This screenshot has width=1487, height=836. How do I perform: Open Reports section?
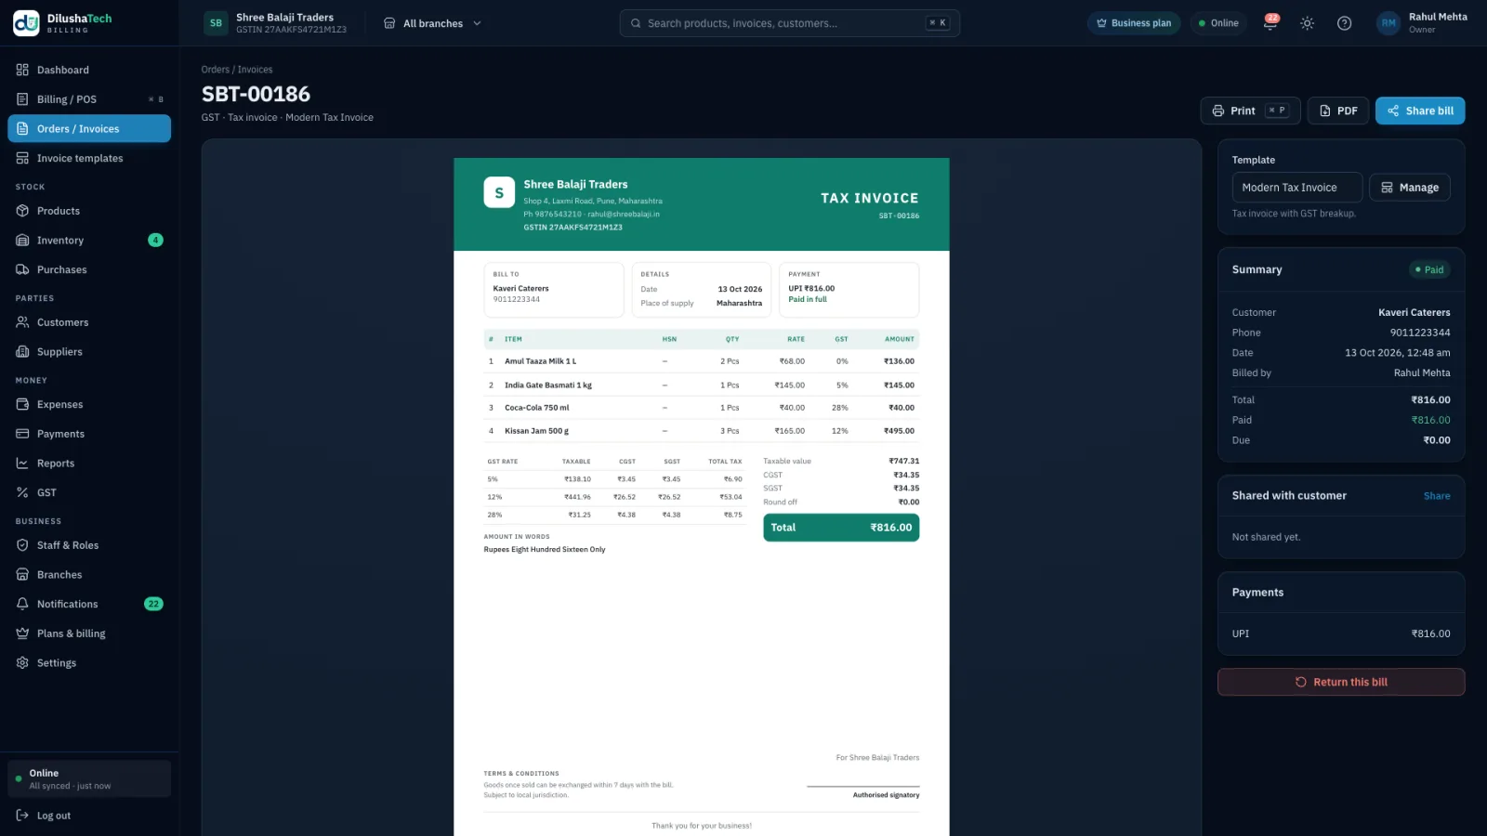[89, 464]
